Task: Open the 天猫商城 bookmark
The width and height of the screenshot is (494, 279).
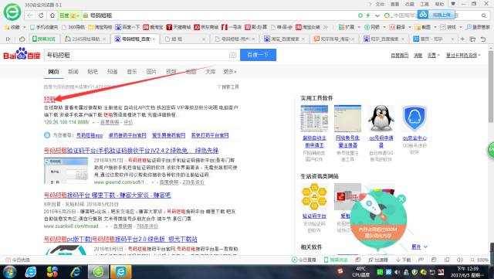Action: (178, 28)
